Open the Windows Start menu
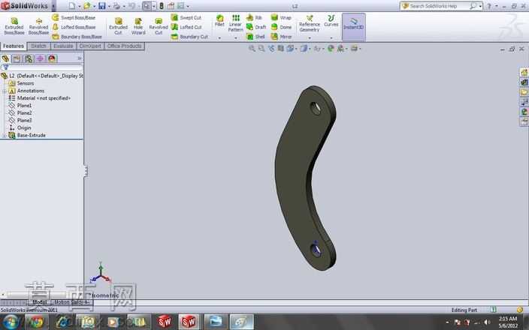The image size is (529, 330). tap(11, 322)
